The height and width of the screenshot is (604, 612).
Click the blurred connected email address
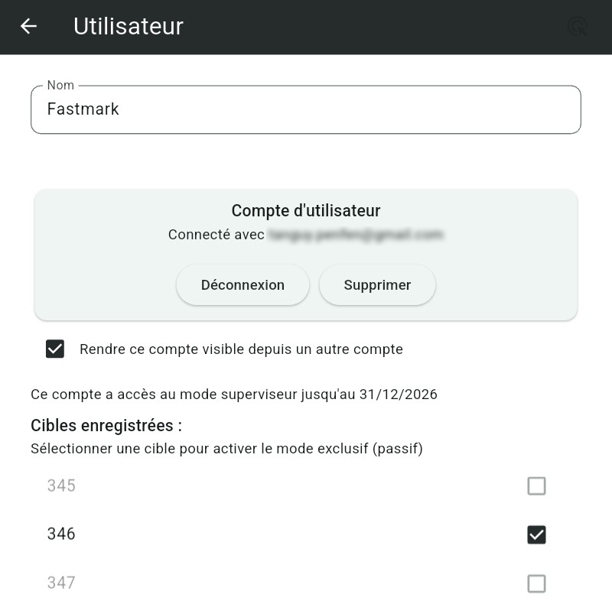coord(356,235)
